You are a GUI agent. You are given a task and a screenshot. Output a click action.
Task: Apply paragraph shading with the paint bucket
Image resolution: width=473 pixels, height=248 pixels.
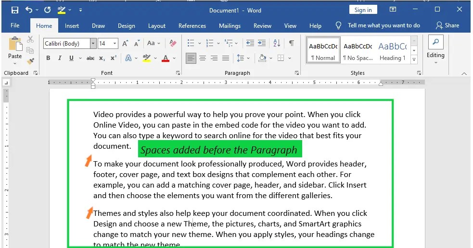pos(262,58)
